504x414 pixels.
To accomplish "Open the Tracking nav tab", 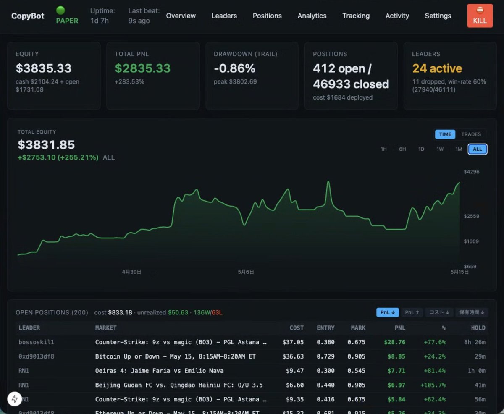I will pos(356,16).
